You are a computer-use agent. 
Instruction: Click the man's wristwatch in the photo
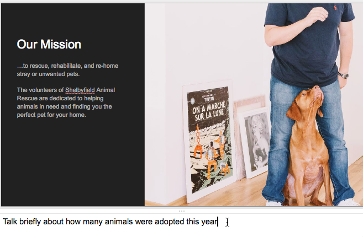coord(343,76)
